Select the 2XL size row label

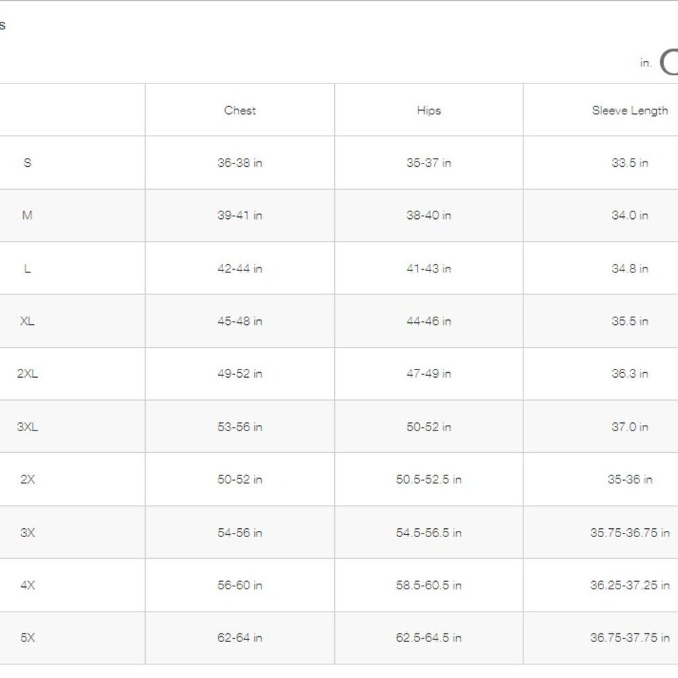(27, 374)
